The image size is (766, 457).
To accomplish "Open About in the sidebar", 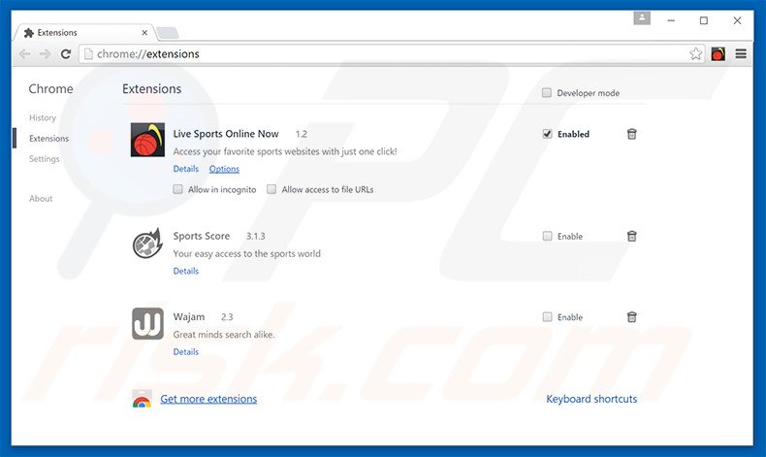I will click(x=41, y=199).
